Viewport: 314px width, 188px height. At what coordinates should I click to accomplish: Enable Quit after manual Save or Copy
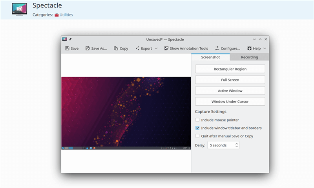197,136
